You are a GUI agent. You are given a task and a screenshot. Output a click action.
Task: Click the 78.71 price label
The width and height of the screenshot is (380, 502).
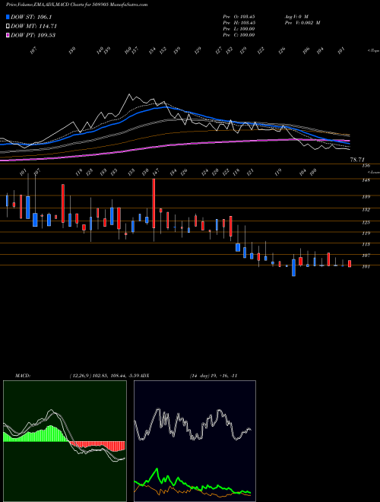click(x=357, y=160)
